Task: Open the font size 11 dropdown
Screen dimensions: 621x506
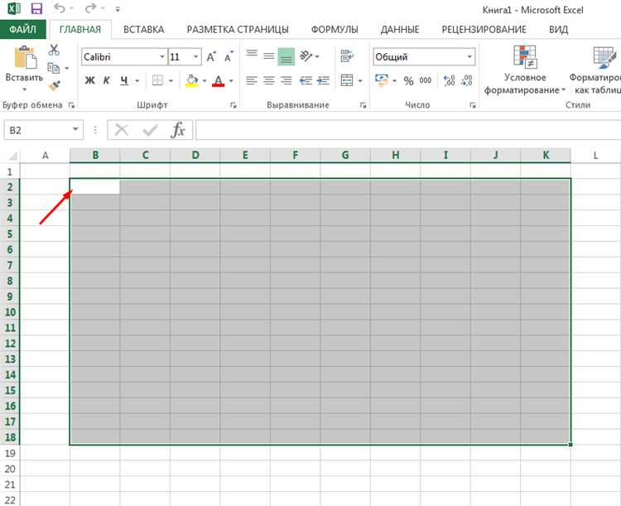Action: pos(195,56)
